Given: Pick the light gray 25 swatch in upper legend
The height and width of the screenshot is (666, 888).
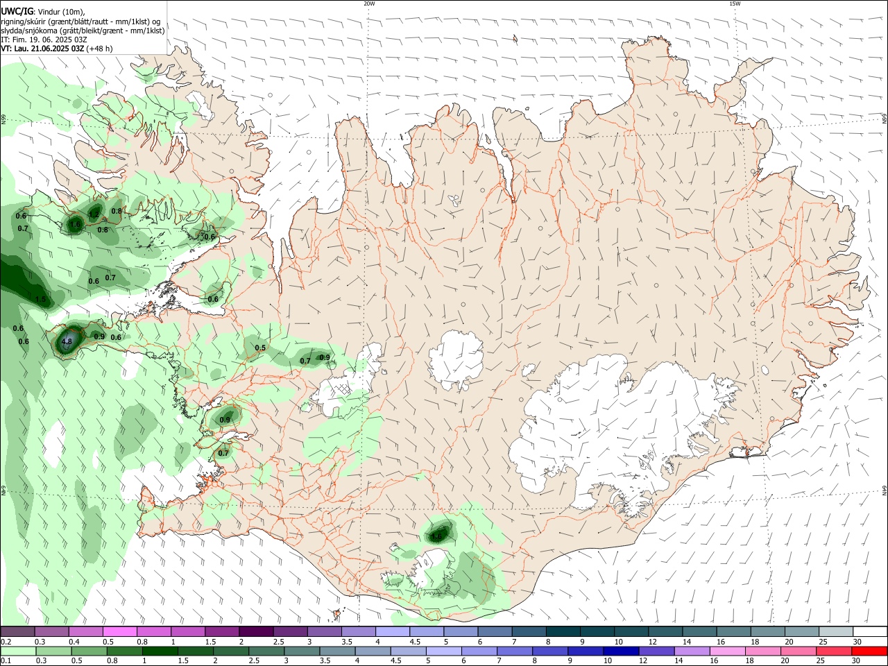Looking at the screenshot, I should [835, 632].
